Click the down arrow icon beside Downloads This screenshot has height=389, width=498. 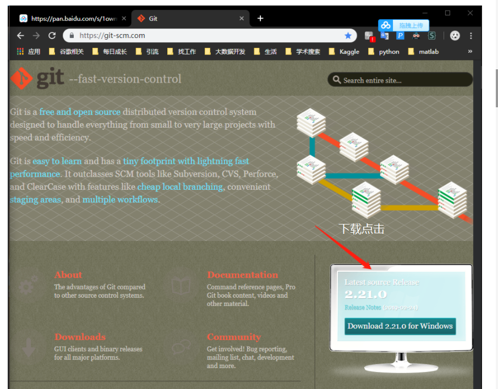coord(29,348)
